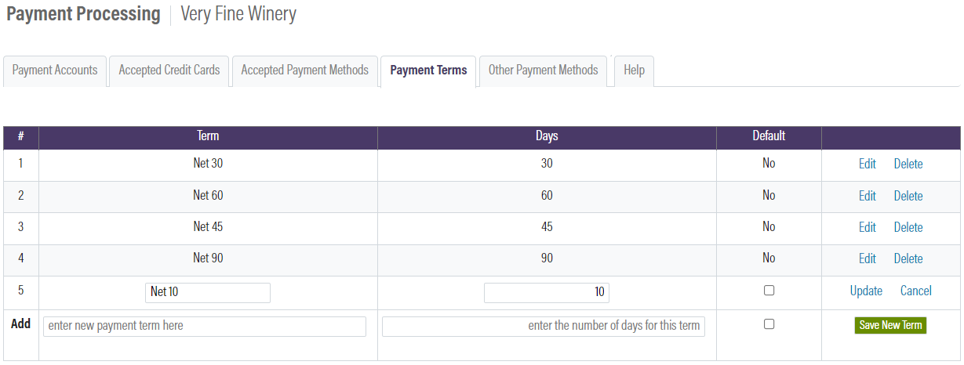Screen dimensions: 964x365
Task: Delete the Net 90 term
Action: tap(908, 258)
